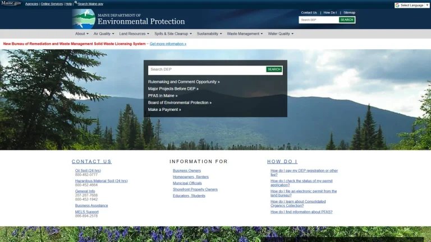The image size is (431, 242).
Task: Expand the Waste Management menu
Action: click(x=245, y=34)
